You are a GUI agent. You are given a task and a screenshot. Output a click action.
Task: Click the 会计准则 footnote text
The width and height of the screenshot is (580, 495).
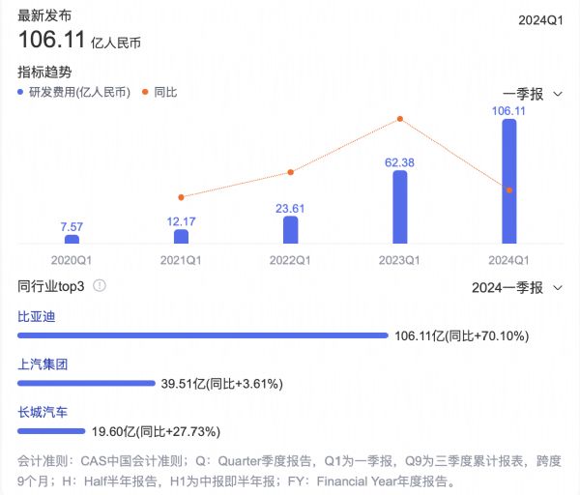pyautogui.click(x=289, y=471)
